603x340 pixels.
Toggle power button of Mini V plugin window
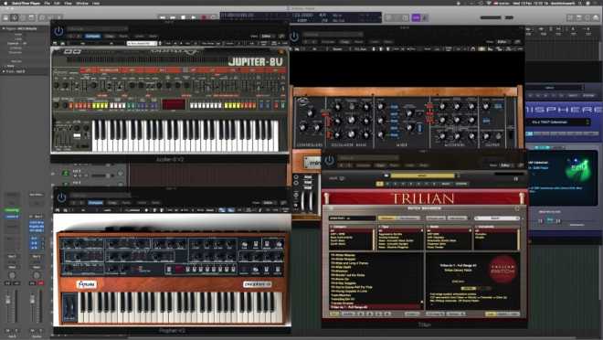(x=294, y=37)
